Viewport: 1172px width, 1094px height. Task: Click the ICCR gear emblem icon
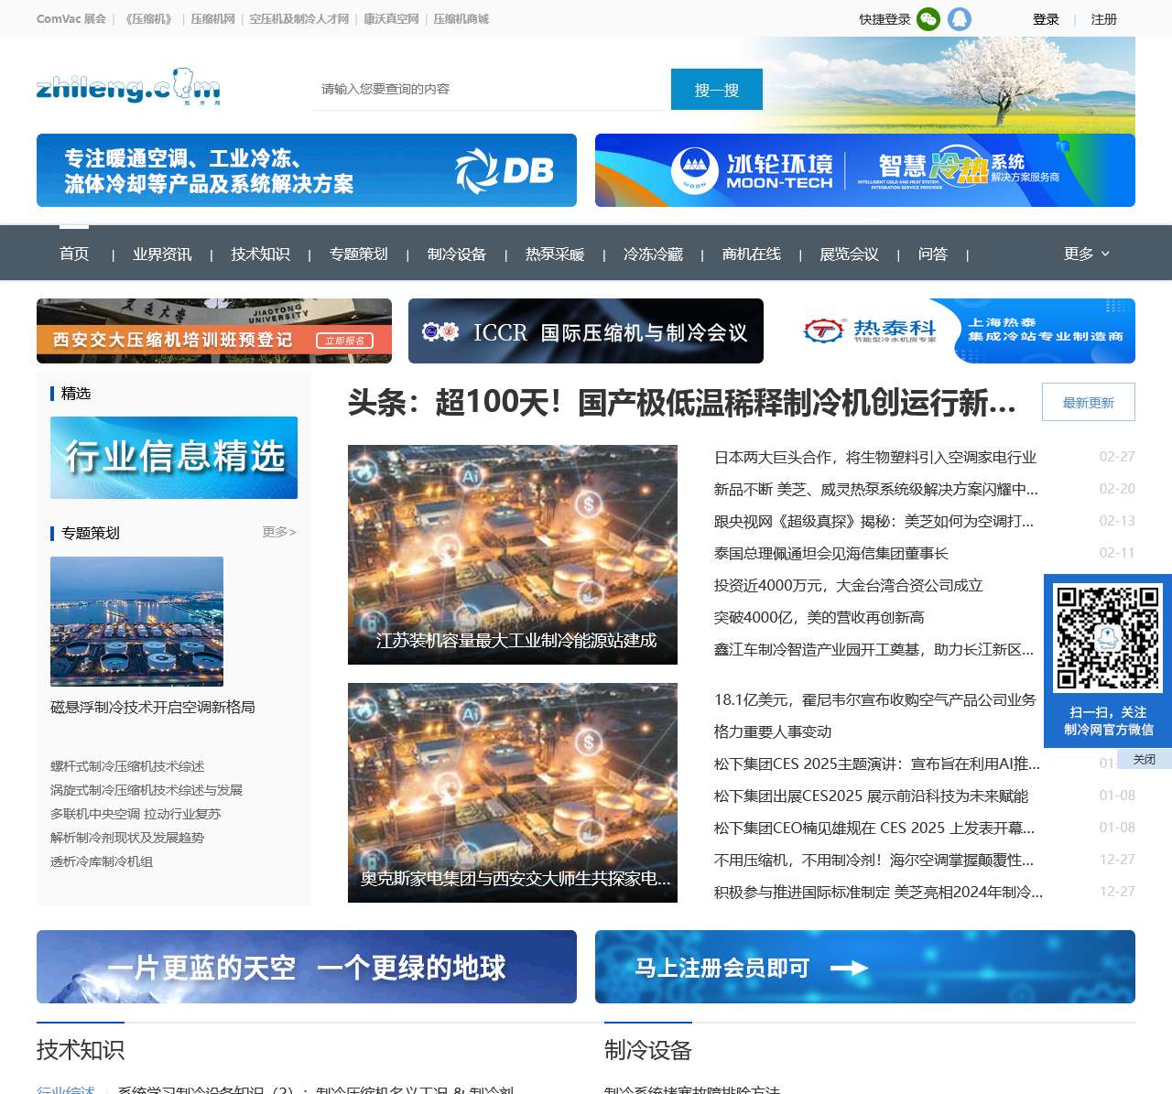click(x=439, y=331)
